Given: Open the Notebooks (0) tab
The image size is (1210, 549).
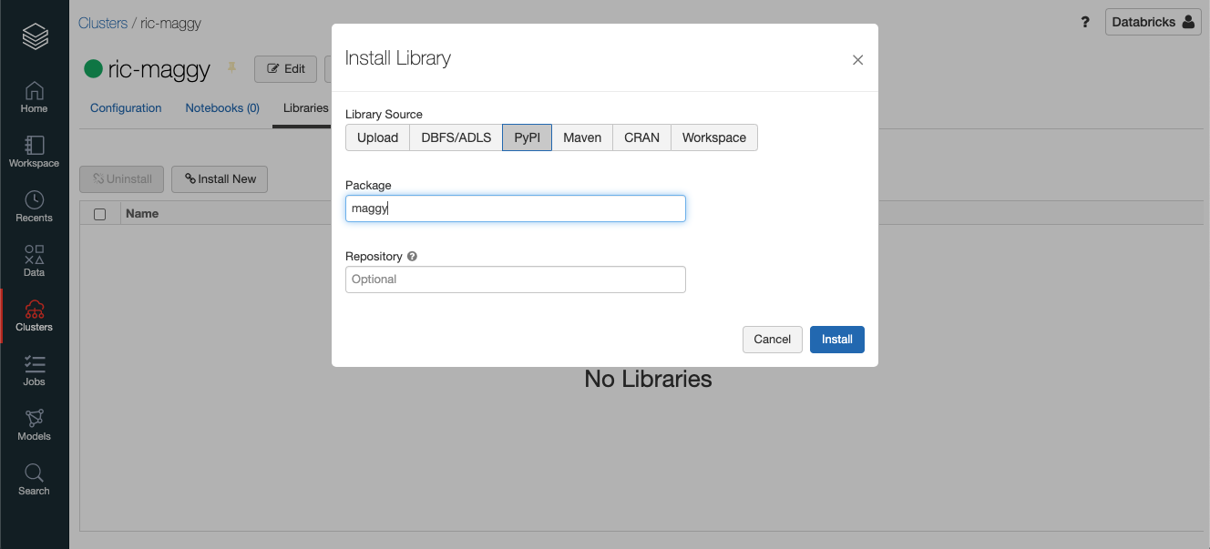Looking at the screenshot, I should pyautogui.click(x=221, y=107).
